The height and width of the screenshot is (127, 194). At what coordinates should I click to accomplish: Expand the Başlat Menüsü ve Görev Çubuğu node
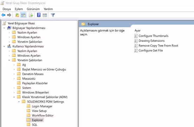point(14,69)
